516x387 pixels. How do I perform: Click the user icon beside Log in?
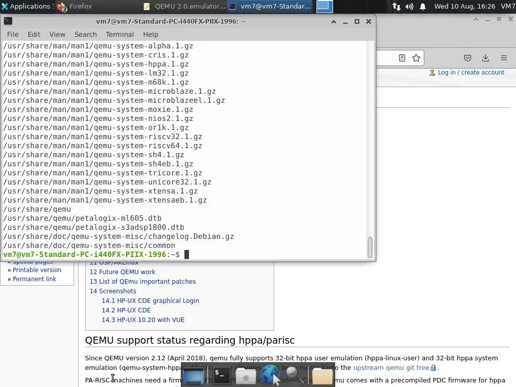click(x=432, y=73)
